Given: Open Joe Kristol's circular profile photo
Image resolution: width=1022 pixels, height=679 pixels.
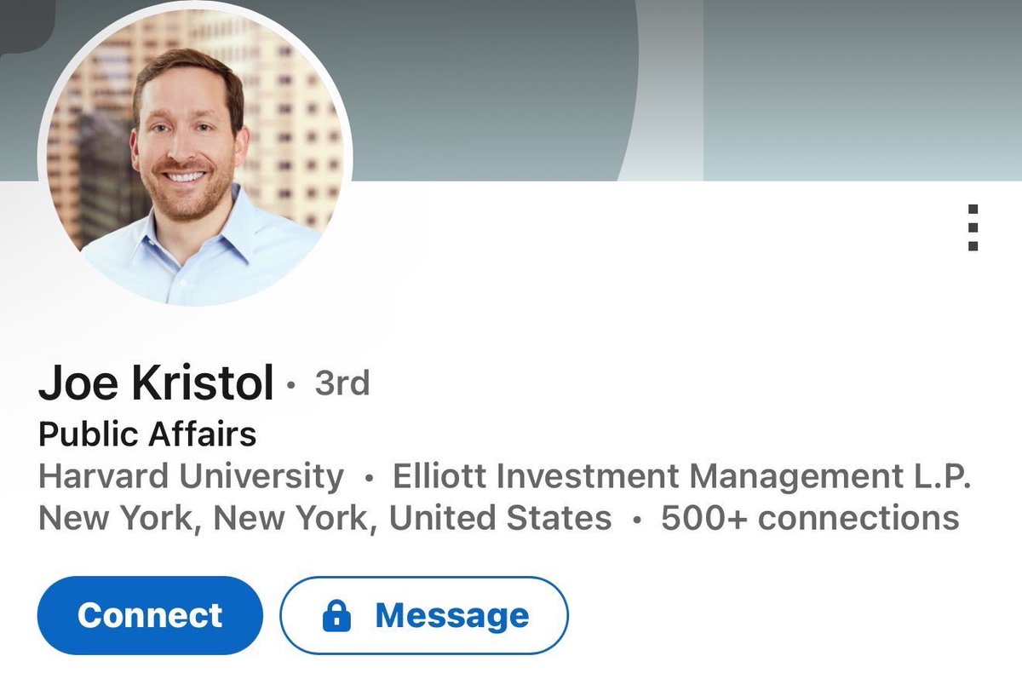Looking at the screenshot, I should coord(195,153).
